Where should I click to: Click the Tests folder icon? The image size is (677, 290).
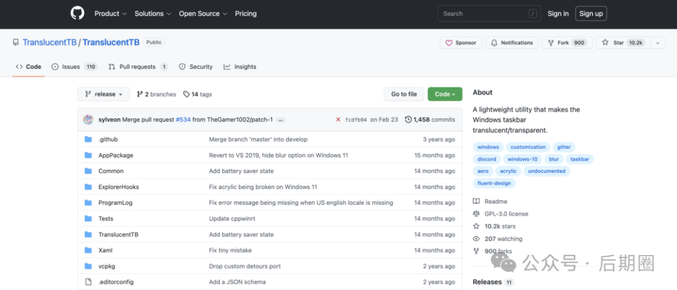[x=88, y=219]
